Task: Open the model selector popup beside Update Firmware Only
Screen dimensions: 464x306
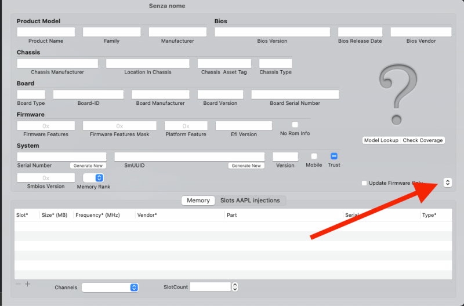Action: point(448,183)
